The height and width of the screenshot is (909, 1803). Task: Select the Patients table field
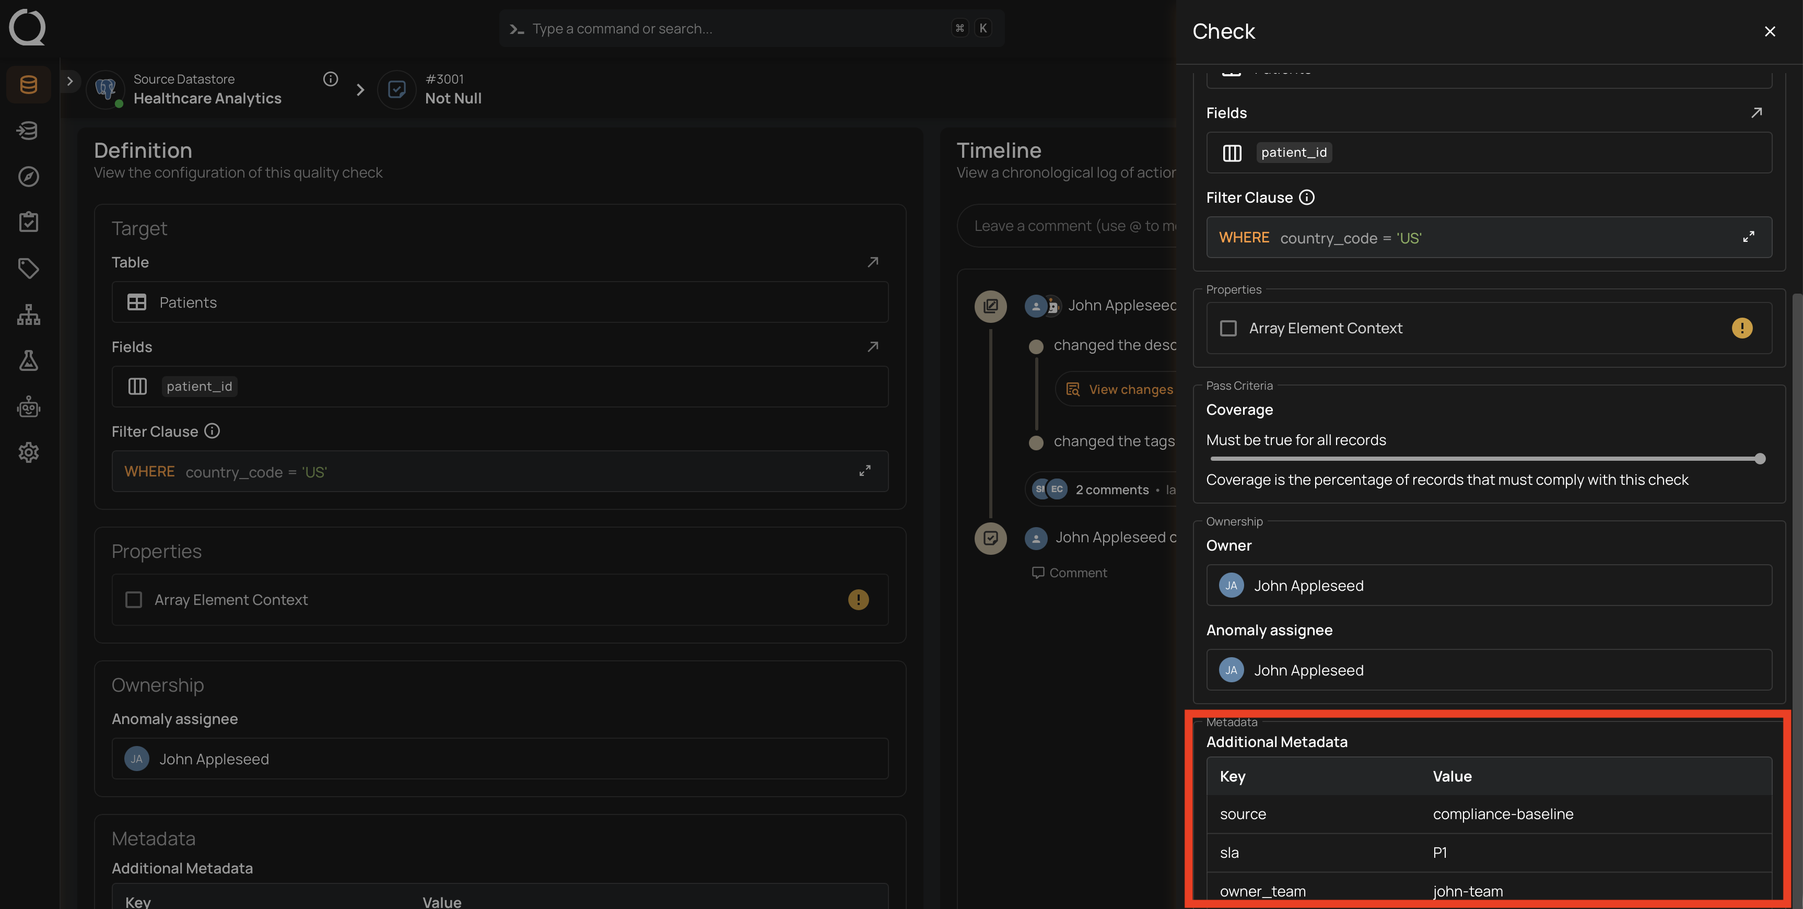pyautogui.click(x=500, y=302)
